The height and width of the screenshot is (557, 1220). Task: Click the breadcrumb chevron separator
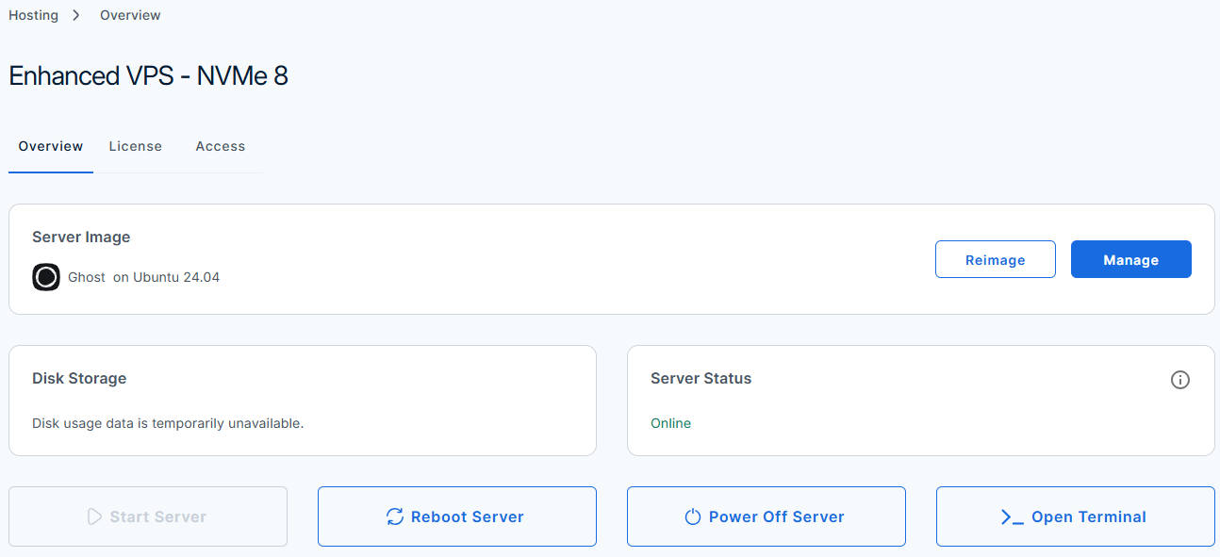click(x=76, y=15)
